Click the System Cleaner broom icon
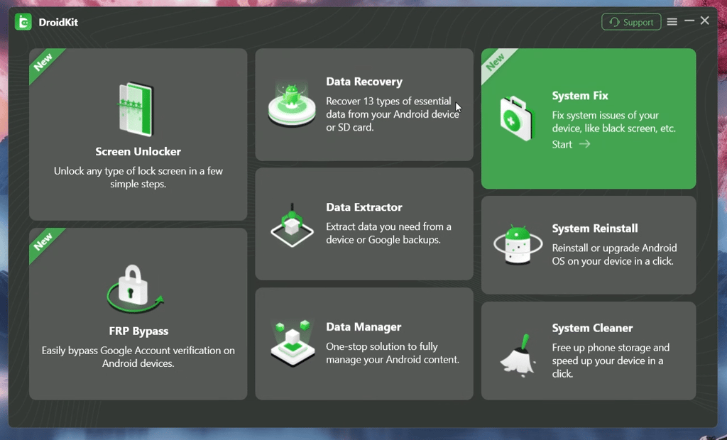This screenshot has width=727, height=440. [x=518, y=356]
